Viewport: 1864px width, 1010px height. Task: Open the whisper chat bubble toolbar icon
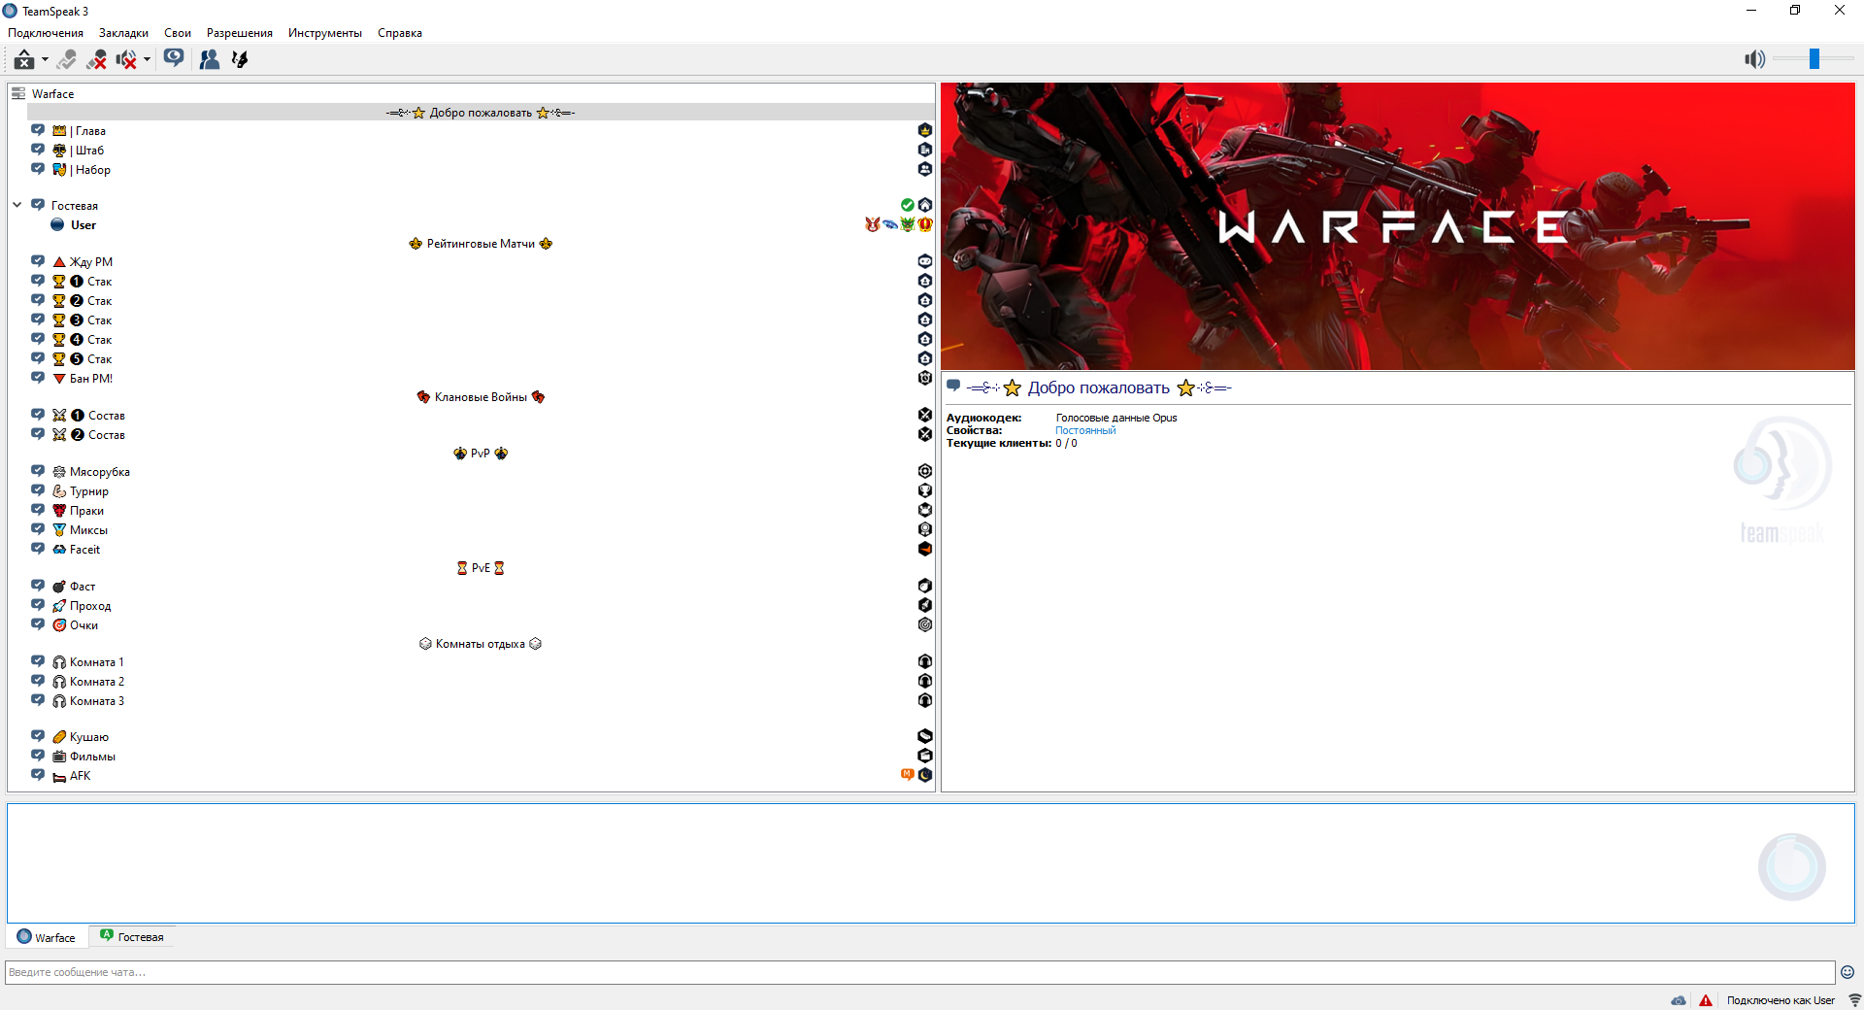[174, 58]
